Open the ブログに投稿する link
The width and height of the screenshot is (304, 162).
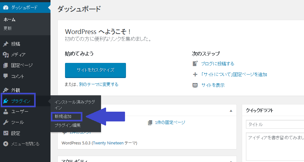click(x=218, y=64)
